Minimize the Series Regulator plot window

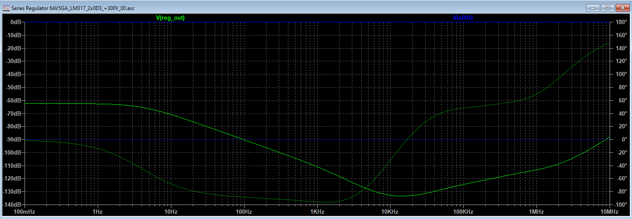tap(593, 7)
